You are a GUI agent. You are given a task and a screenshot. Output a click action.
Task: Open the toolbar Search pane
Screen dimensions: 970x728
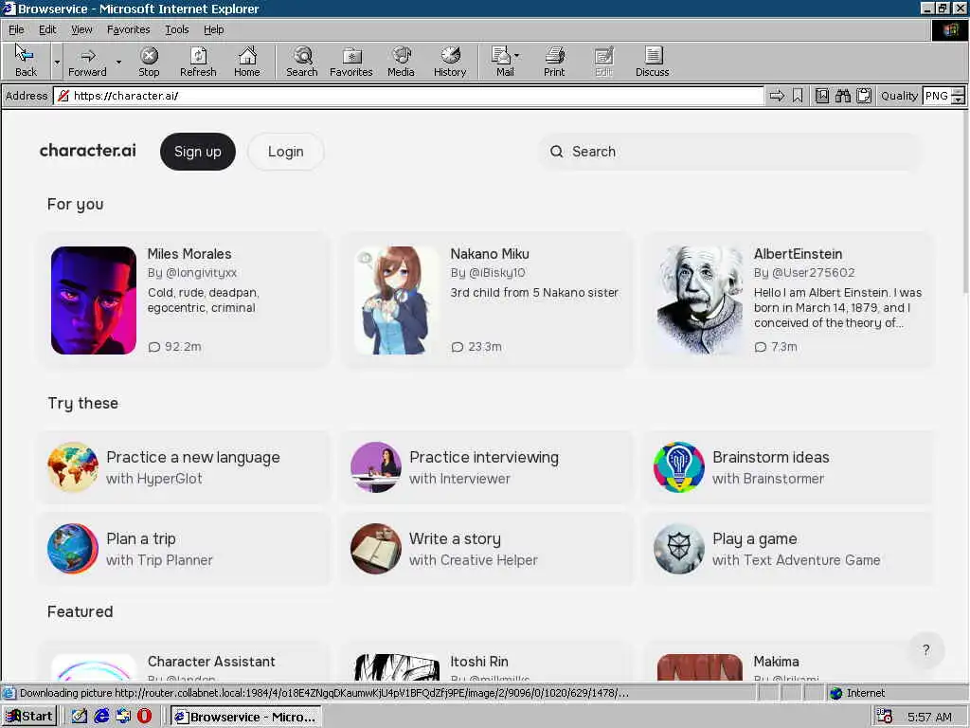pyautogui.click(x=302, y=62)
